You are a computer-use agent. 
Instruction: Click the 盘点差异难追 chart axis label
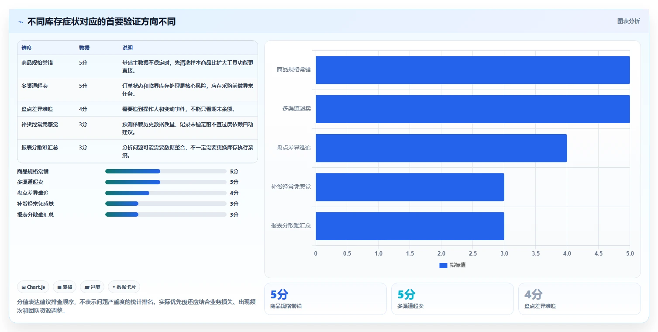(294, 148)
